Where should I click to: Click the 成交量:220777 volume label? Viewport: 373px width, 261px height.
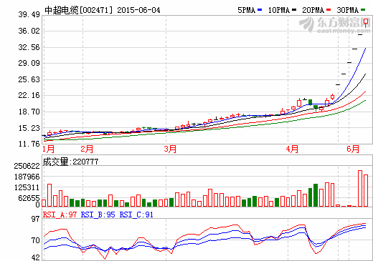(x=70, y=162)
